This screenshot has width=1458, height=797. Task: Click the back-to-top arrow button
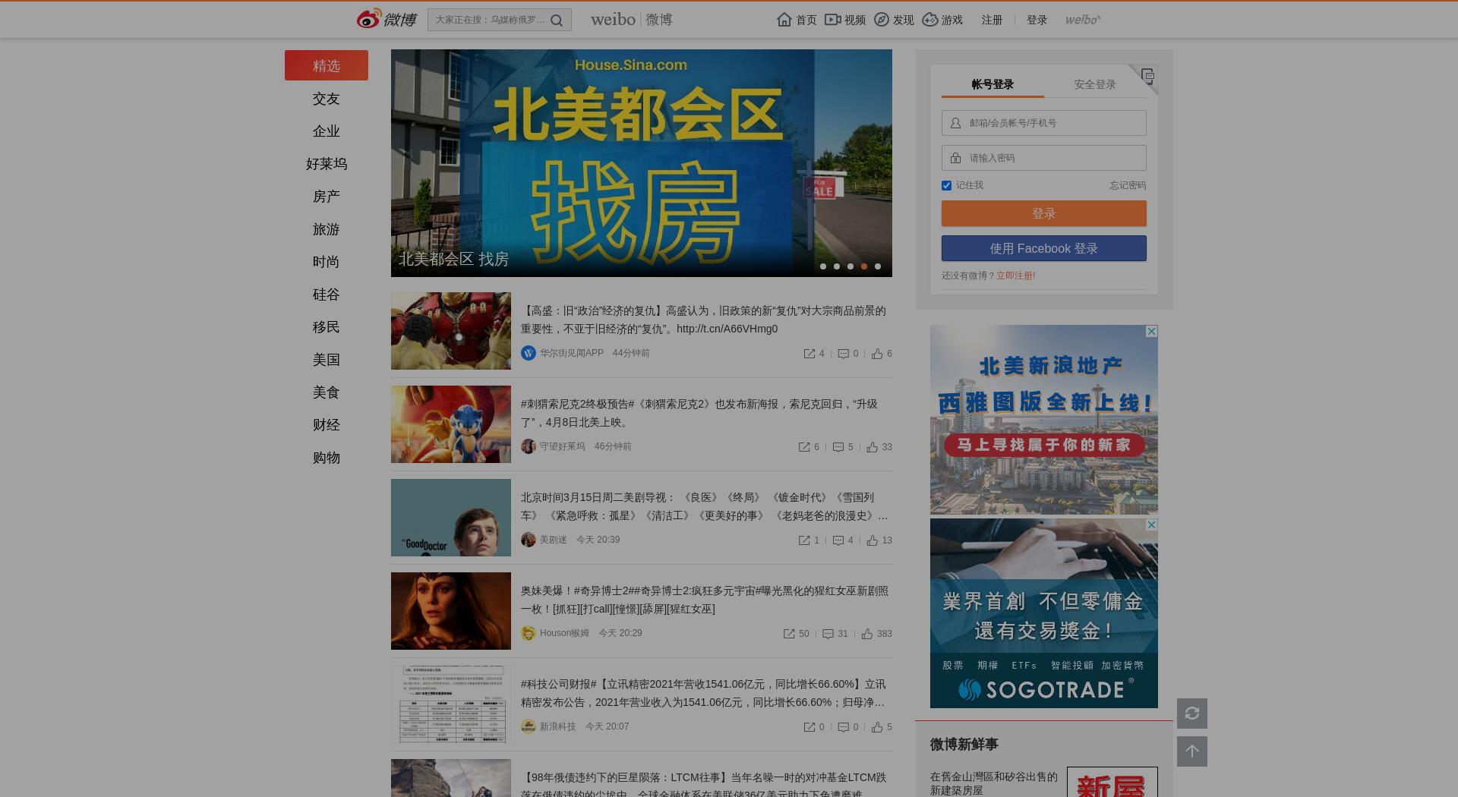pyautogui.click(x=1192, y=751)
